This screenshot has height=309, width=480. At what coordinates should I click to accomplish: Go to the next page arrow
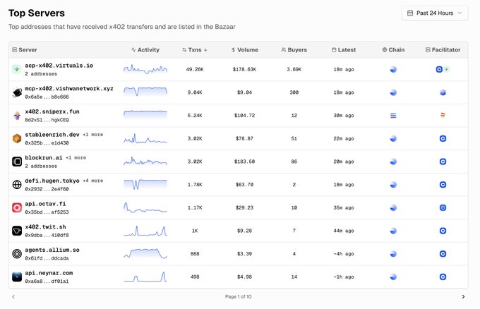coord(463,297)
